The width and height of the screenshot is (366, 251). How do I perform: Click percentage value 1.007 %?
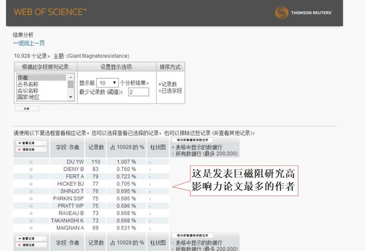coord(127,162)
